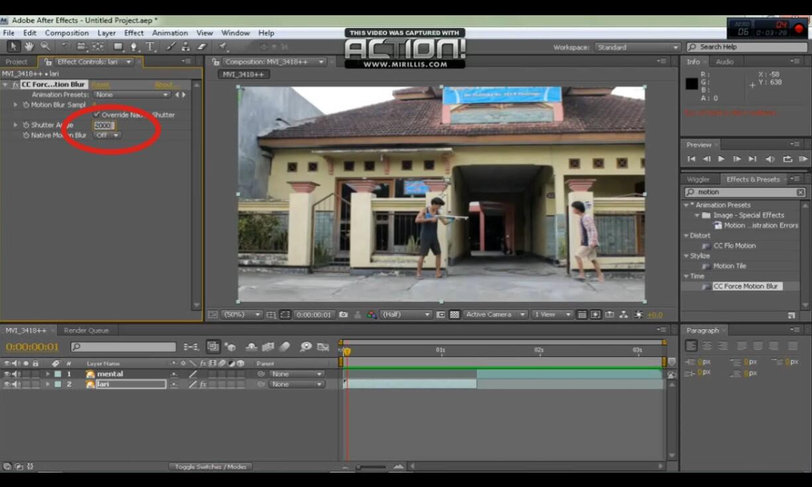Open the Workspace Standard dropdown

click(x=637, y=47)
